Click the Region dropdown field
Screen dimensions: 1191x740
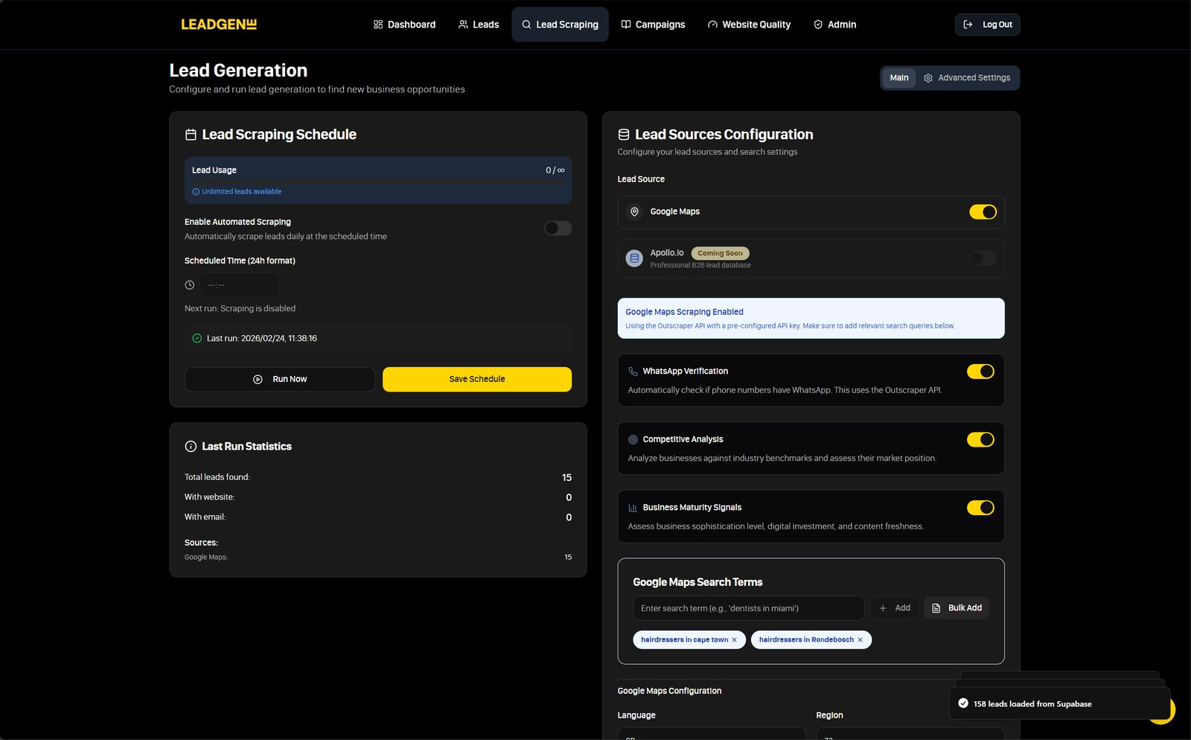910,734
